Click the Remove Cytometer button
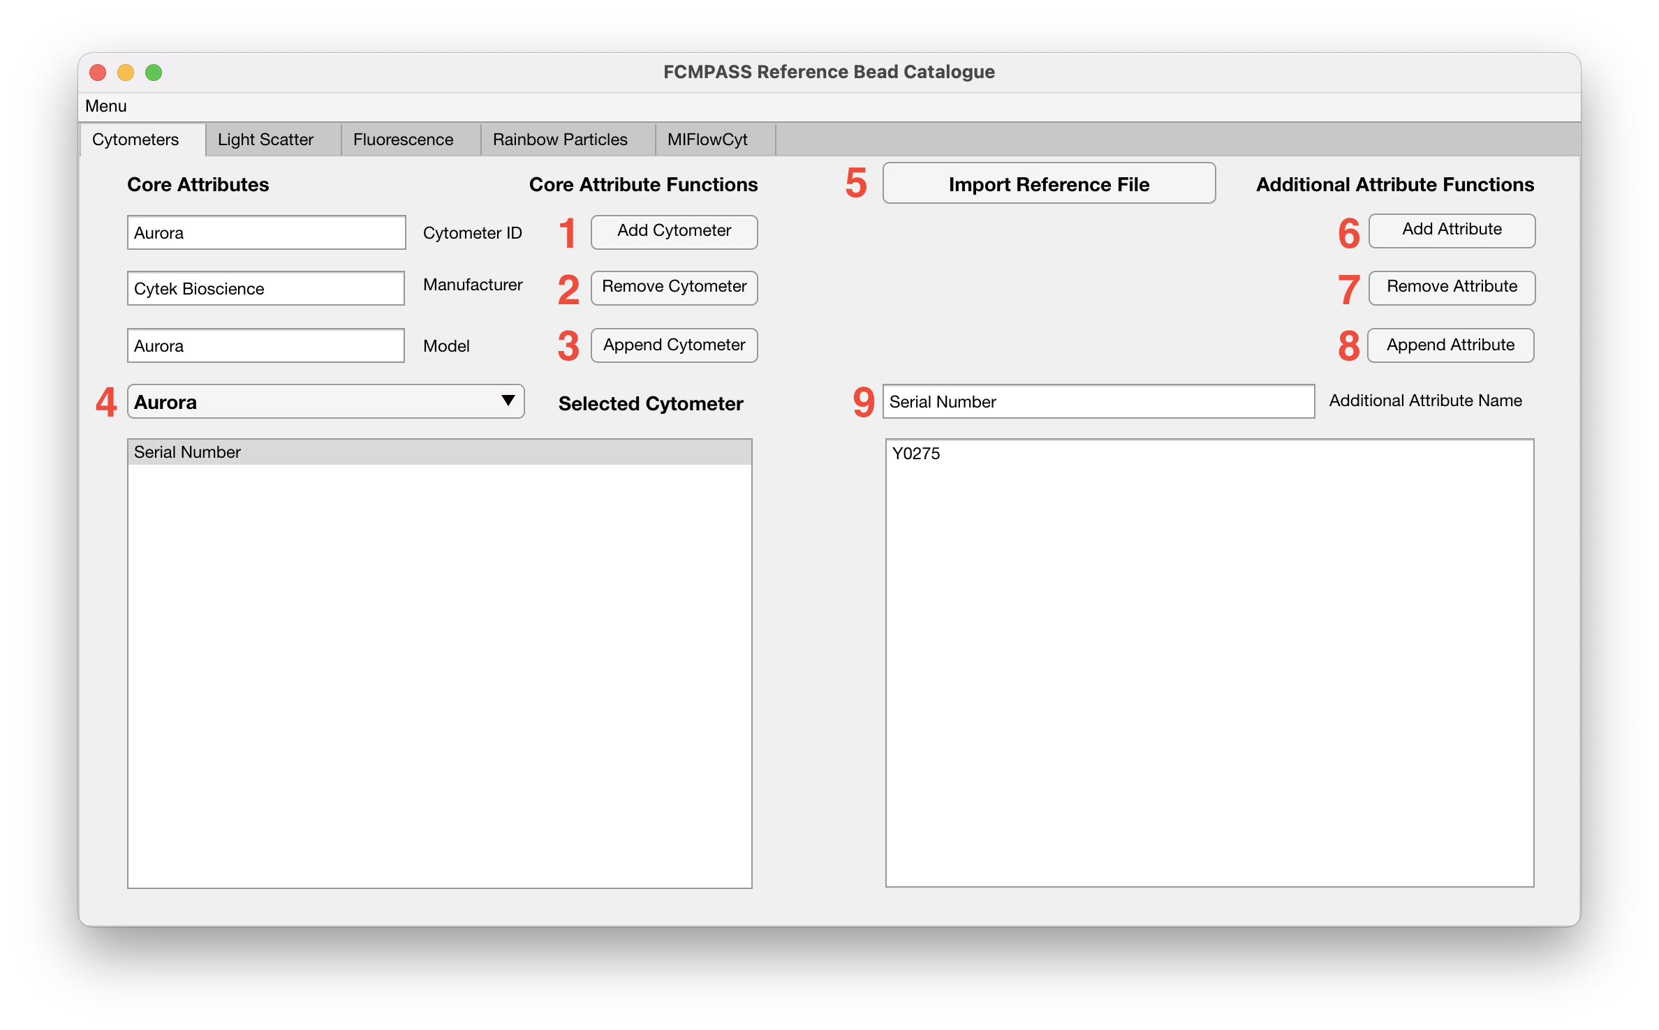Image resolution: width=1659 pixels, height=1030 pixels. click(674, 287)
